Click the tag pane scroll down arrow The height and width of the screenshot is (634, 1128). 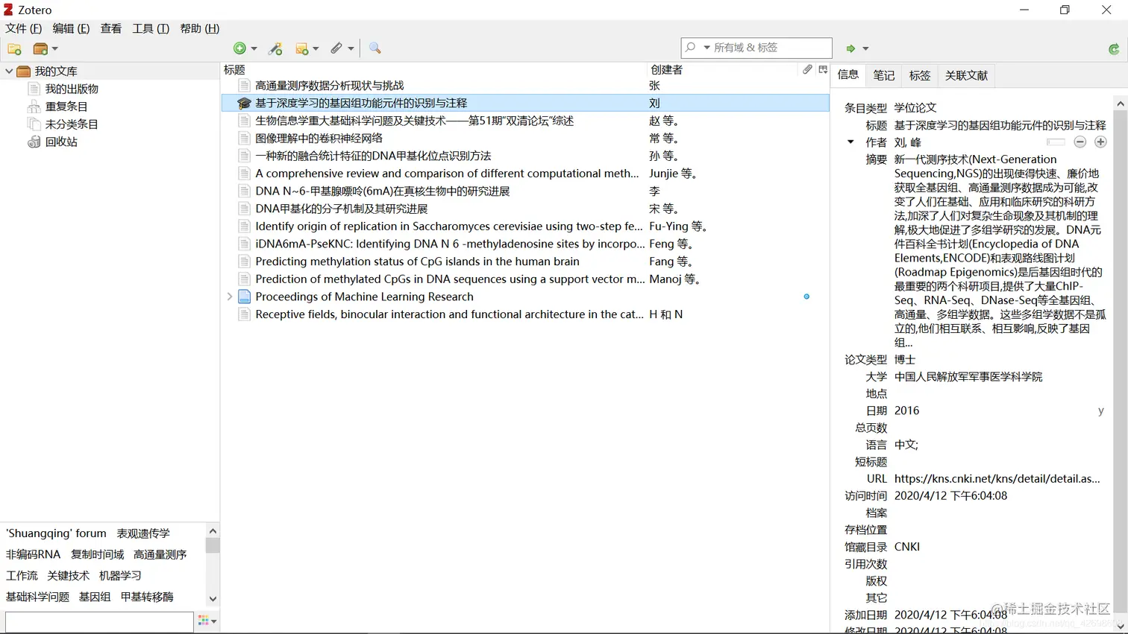point(213,598)
